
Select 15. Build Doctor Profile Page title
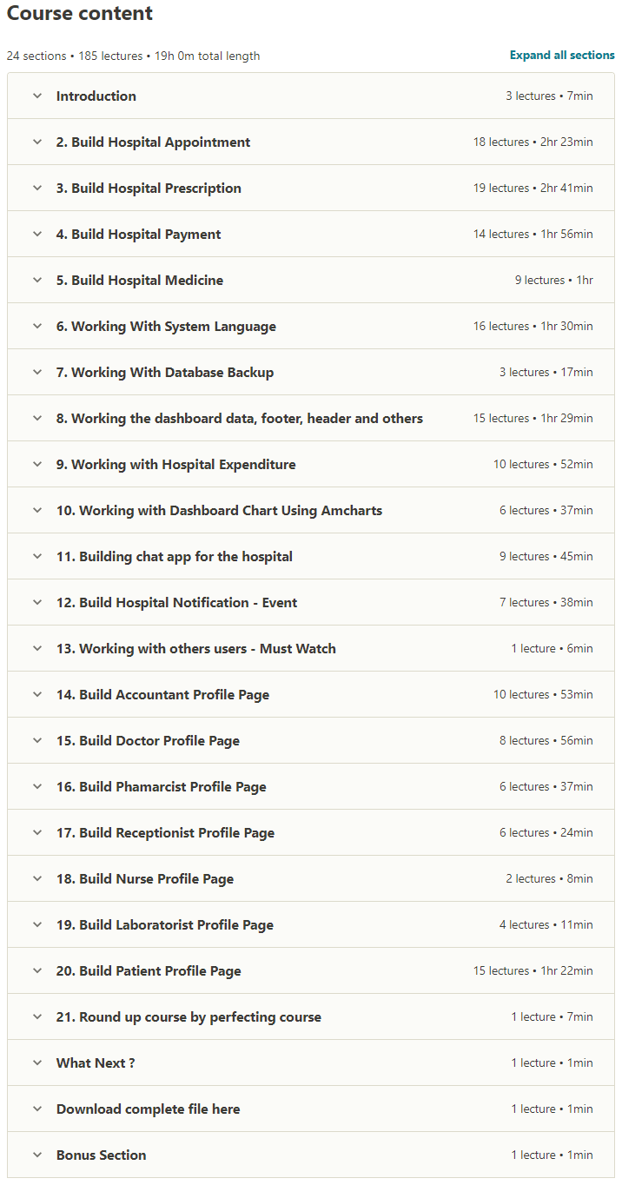[x=148, y=741]
